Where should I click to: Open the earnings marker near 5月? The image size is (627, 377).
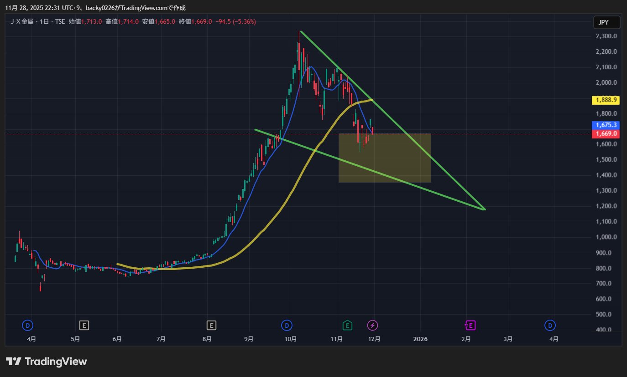[84, 325]
